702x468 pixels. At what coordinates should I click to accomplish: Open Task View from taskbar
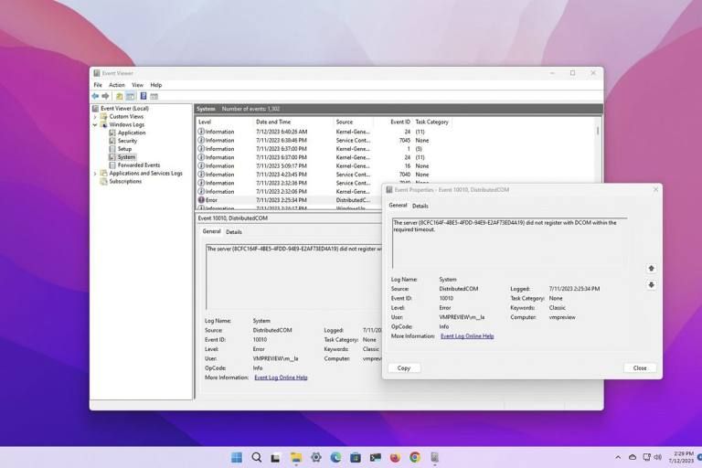(276, 458)
